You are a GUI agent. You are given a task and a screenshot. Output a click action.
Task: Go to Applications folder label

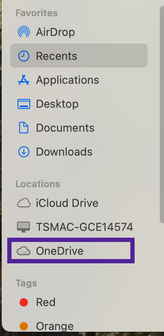[67, 80]
